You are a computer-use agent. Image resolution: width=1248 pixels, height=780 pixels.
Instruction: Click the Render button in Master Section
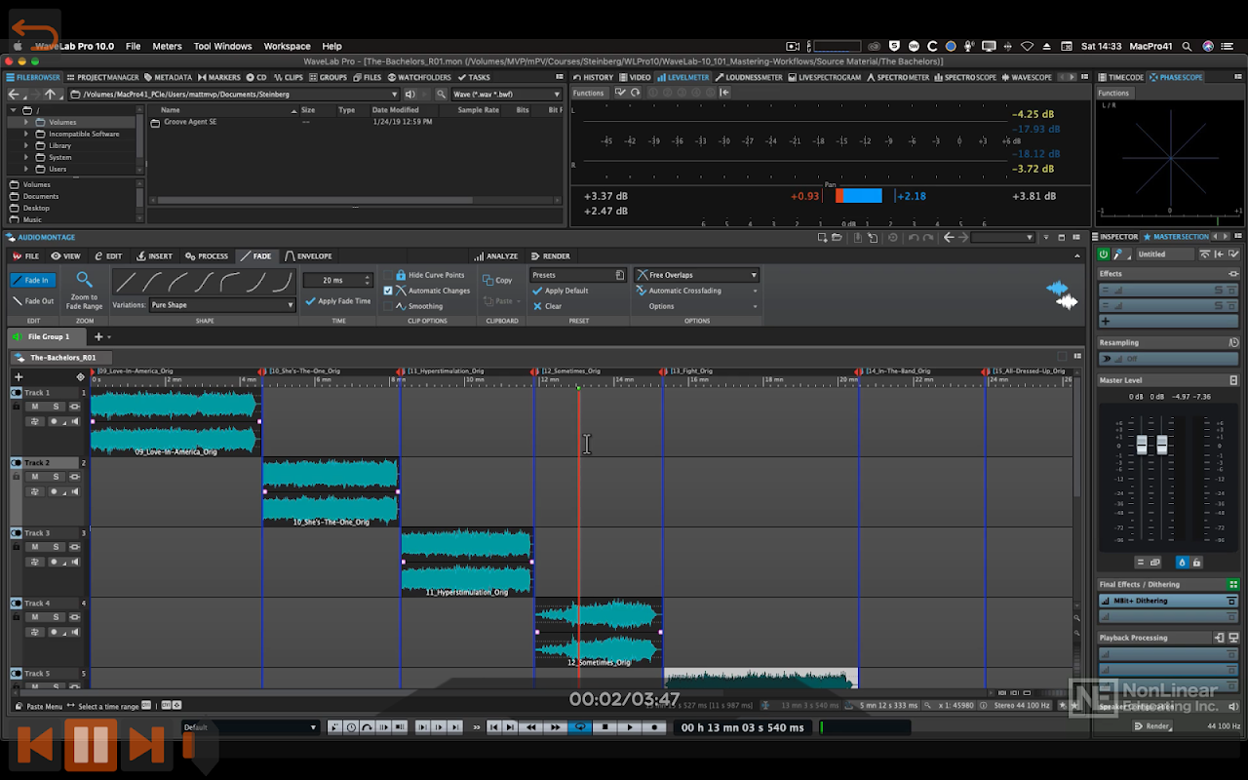1151,725
